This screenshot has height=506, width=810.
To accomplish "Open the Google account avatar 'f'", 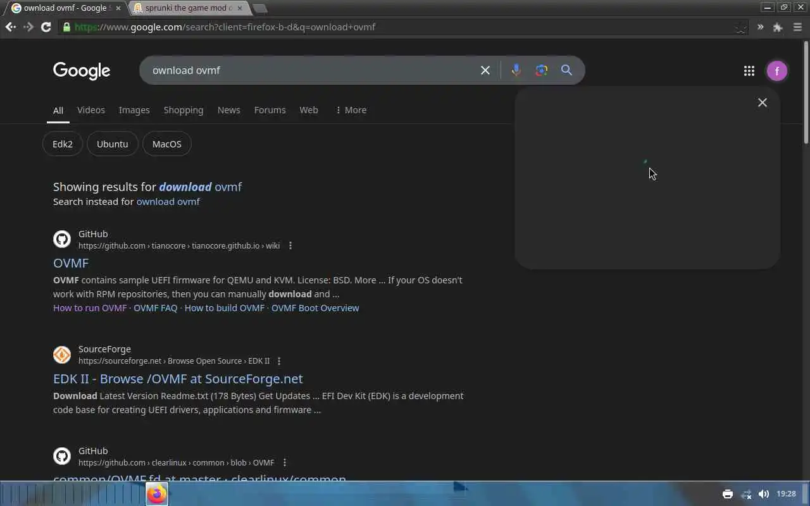I will 777,71.
